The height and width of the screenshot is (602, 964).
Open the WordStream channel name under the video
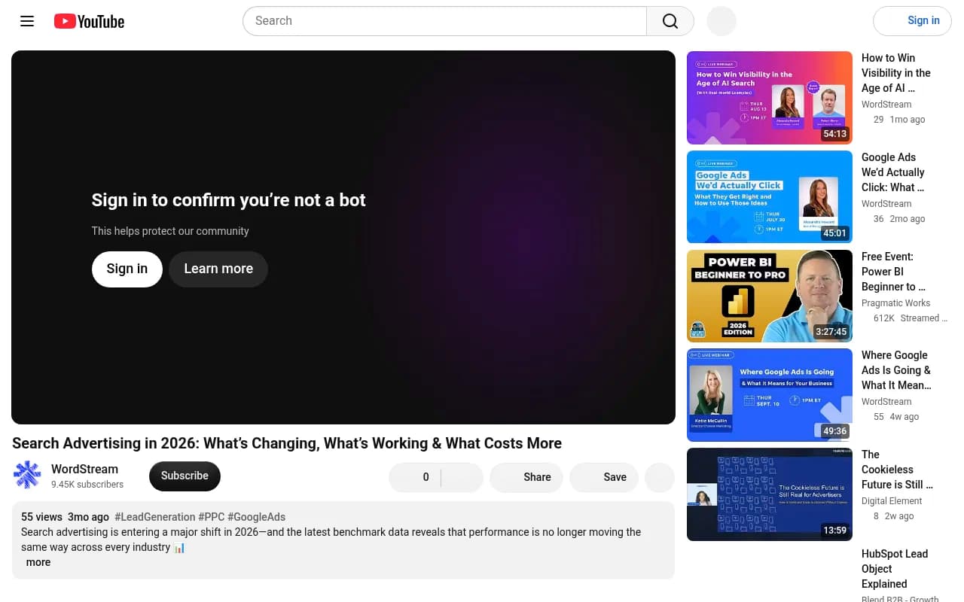(84, 469)
